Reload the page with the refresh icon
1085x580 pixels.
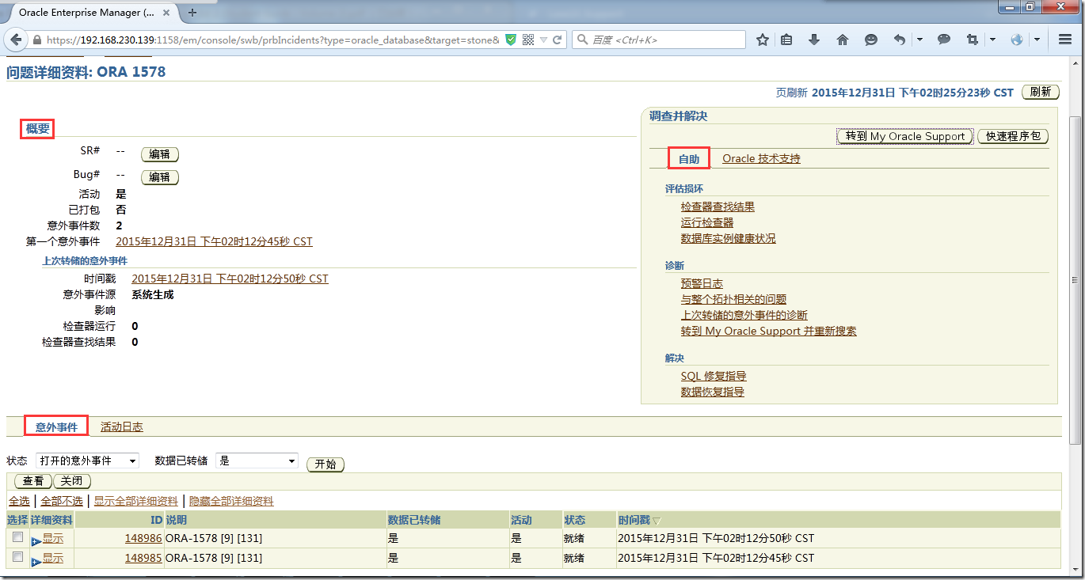[x=558, y=40]
